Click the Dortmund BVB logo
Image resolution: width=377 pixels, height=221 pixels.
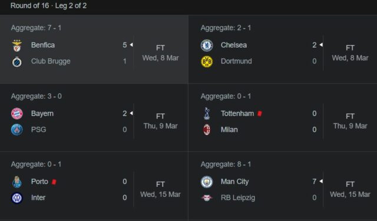point(207,62)
